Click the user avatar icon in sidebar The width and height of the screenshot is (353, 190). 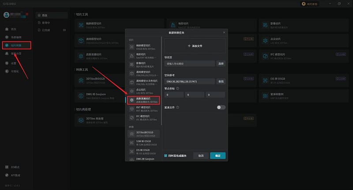pyautogui.click(x=6, y=15)
